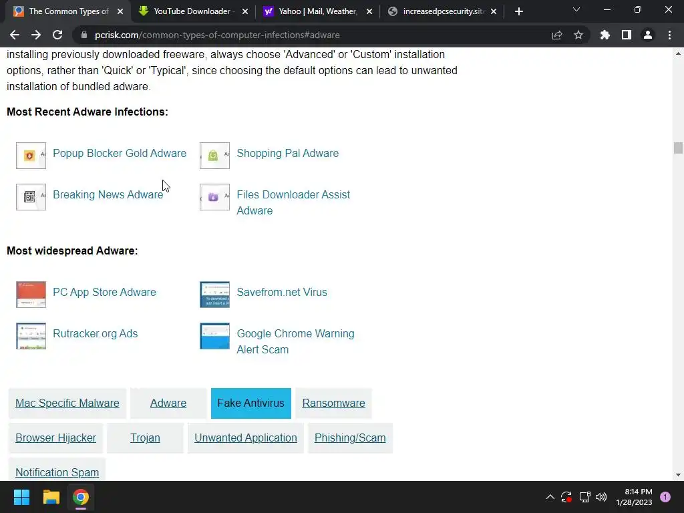684x513 pixels.
Task: Close The Common Types of tab
Action: tap(120, 12)
